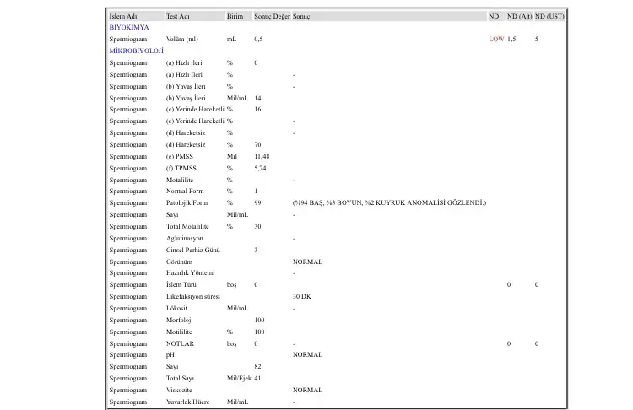Open the MİKROBİYOLOJİ section heading

tap(136, 51)
